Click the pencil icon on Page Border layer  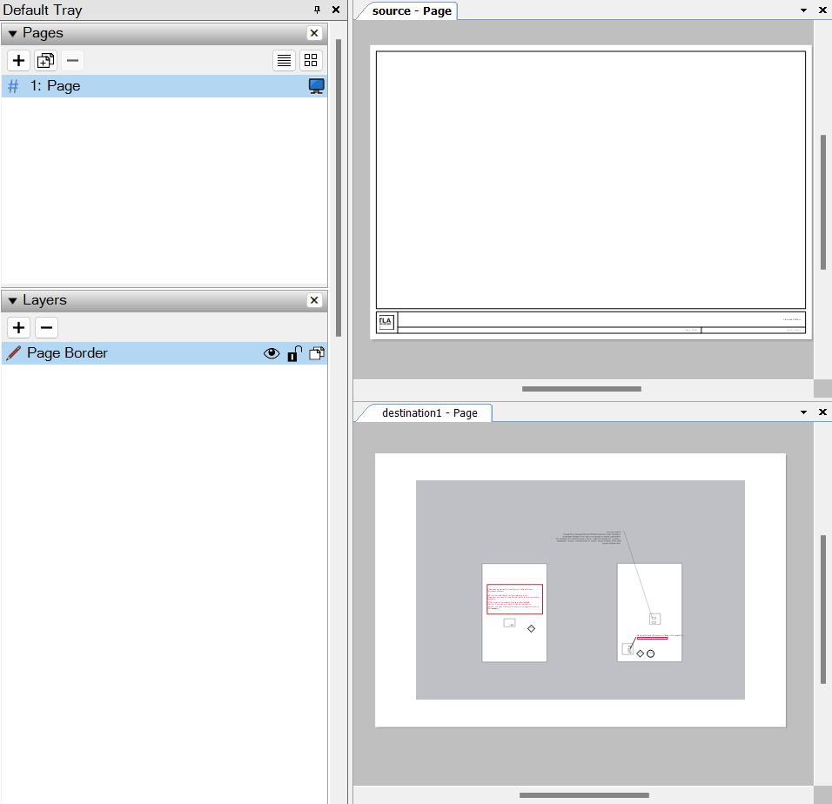[x=13, y=353]
